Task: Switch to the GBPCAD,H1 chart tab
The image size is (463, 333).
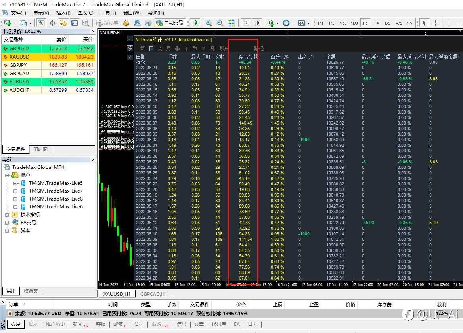Action: (x=153, y=294)
